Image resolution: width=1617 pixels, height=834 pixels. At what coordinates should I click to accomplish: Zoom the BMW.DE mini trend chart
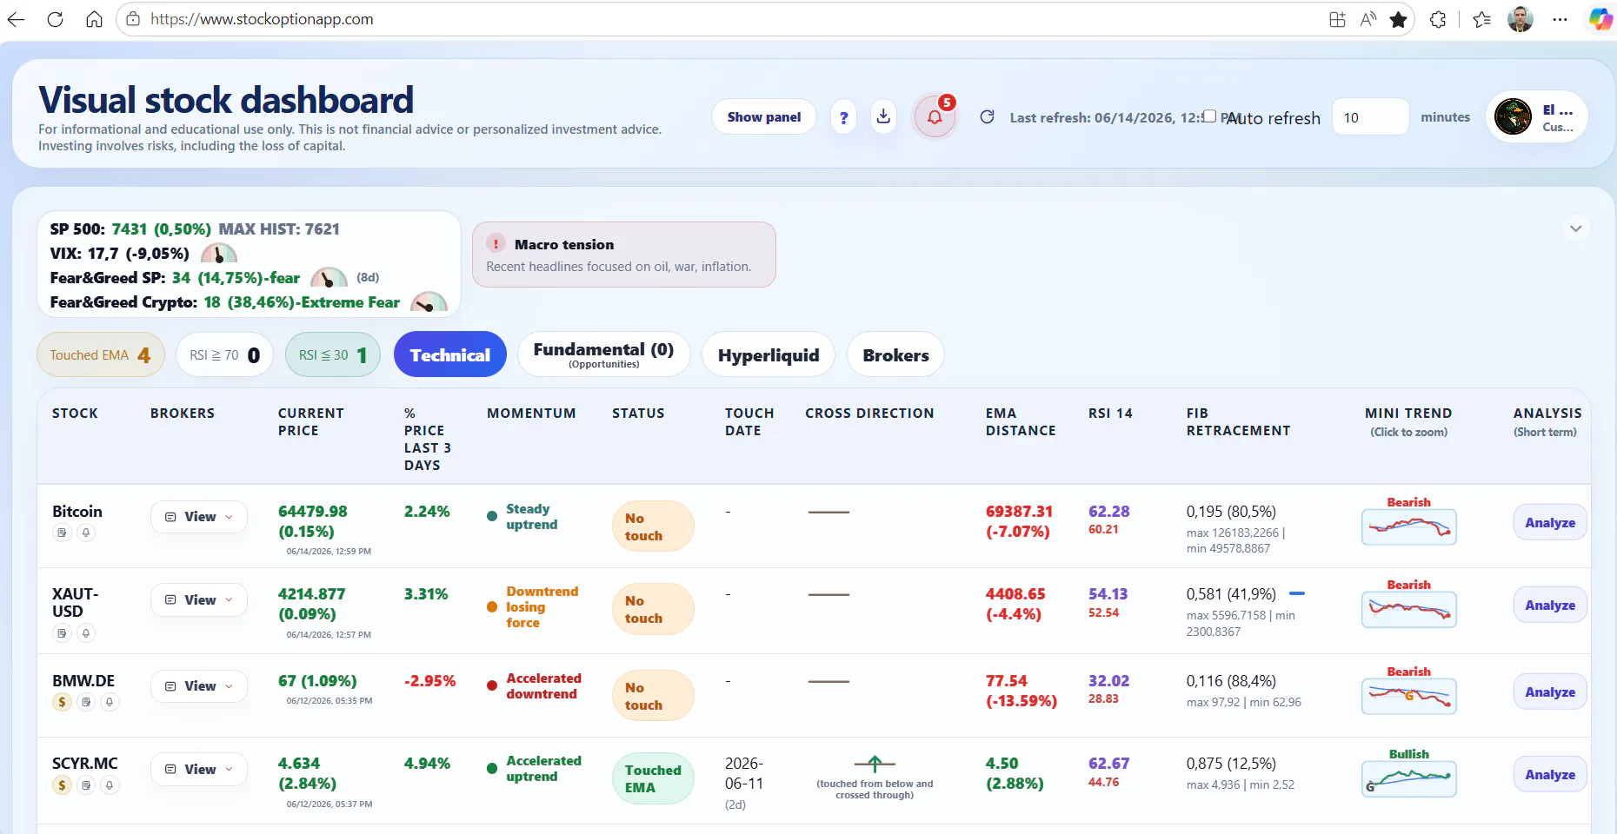pos(1408,697)
